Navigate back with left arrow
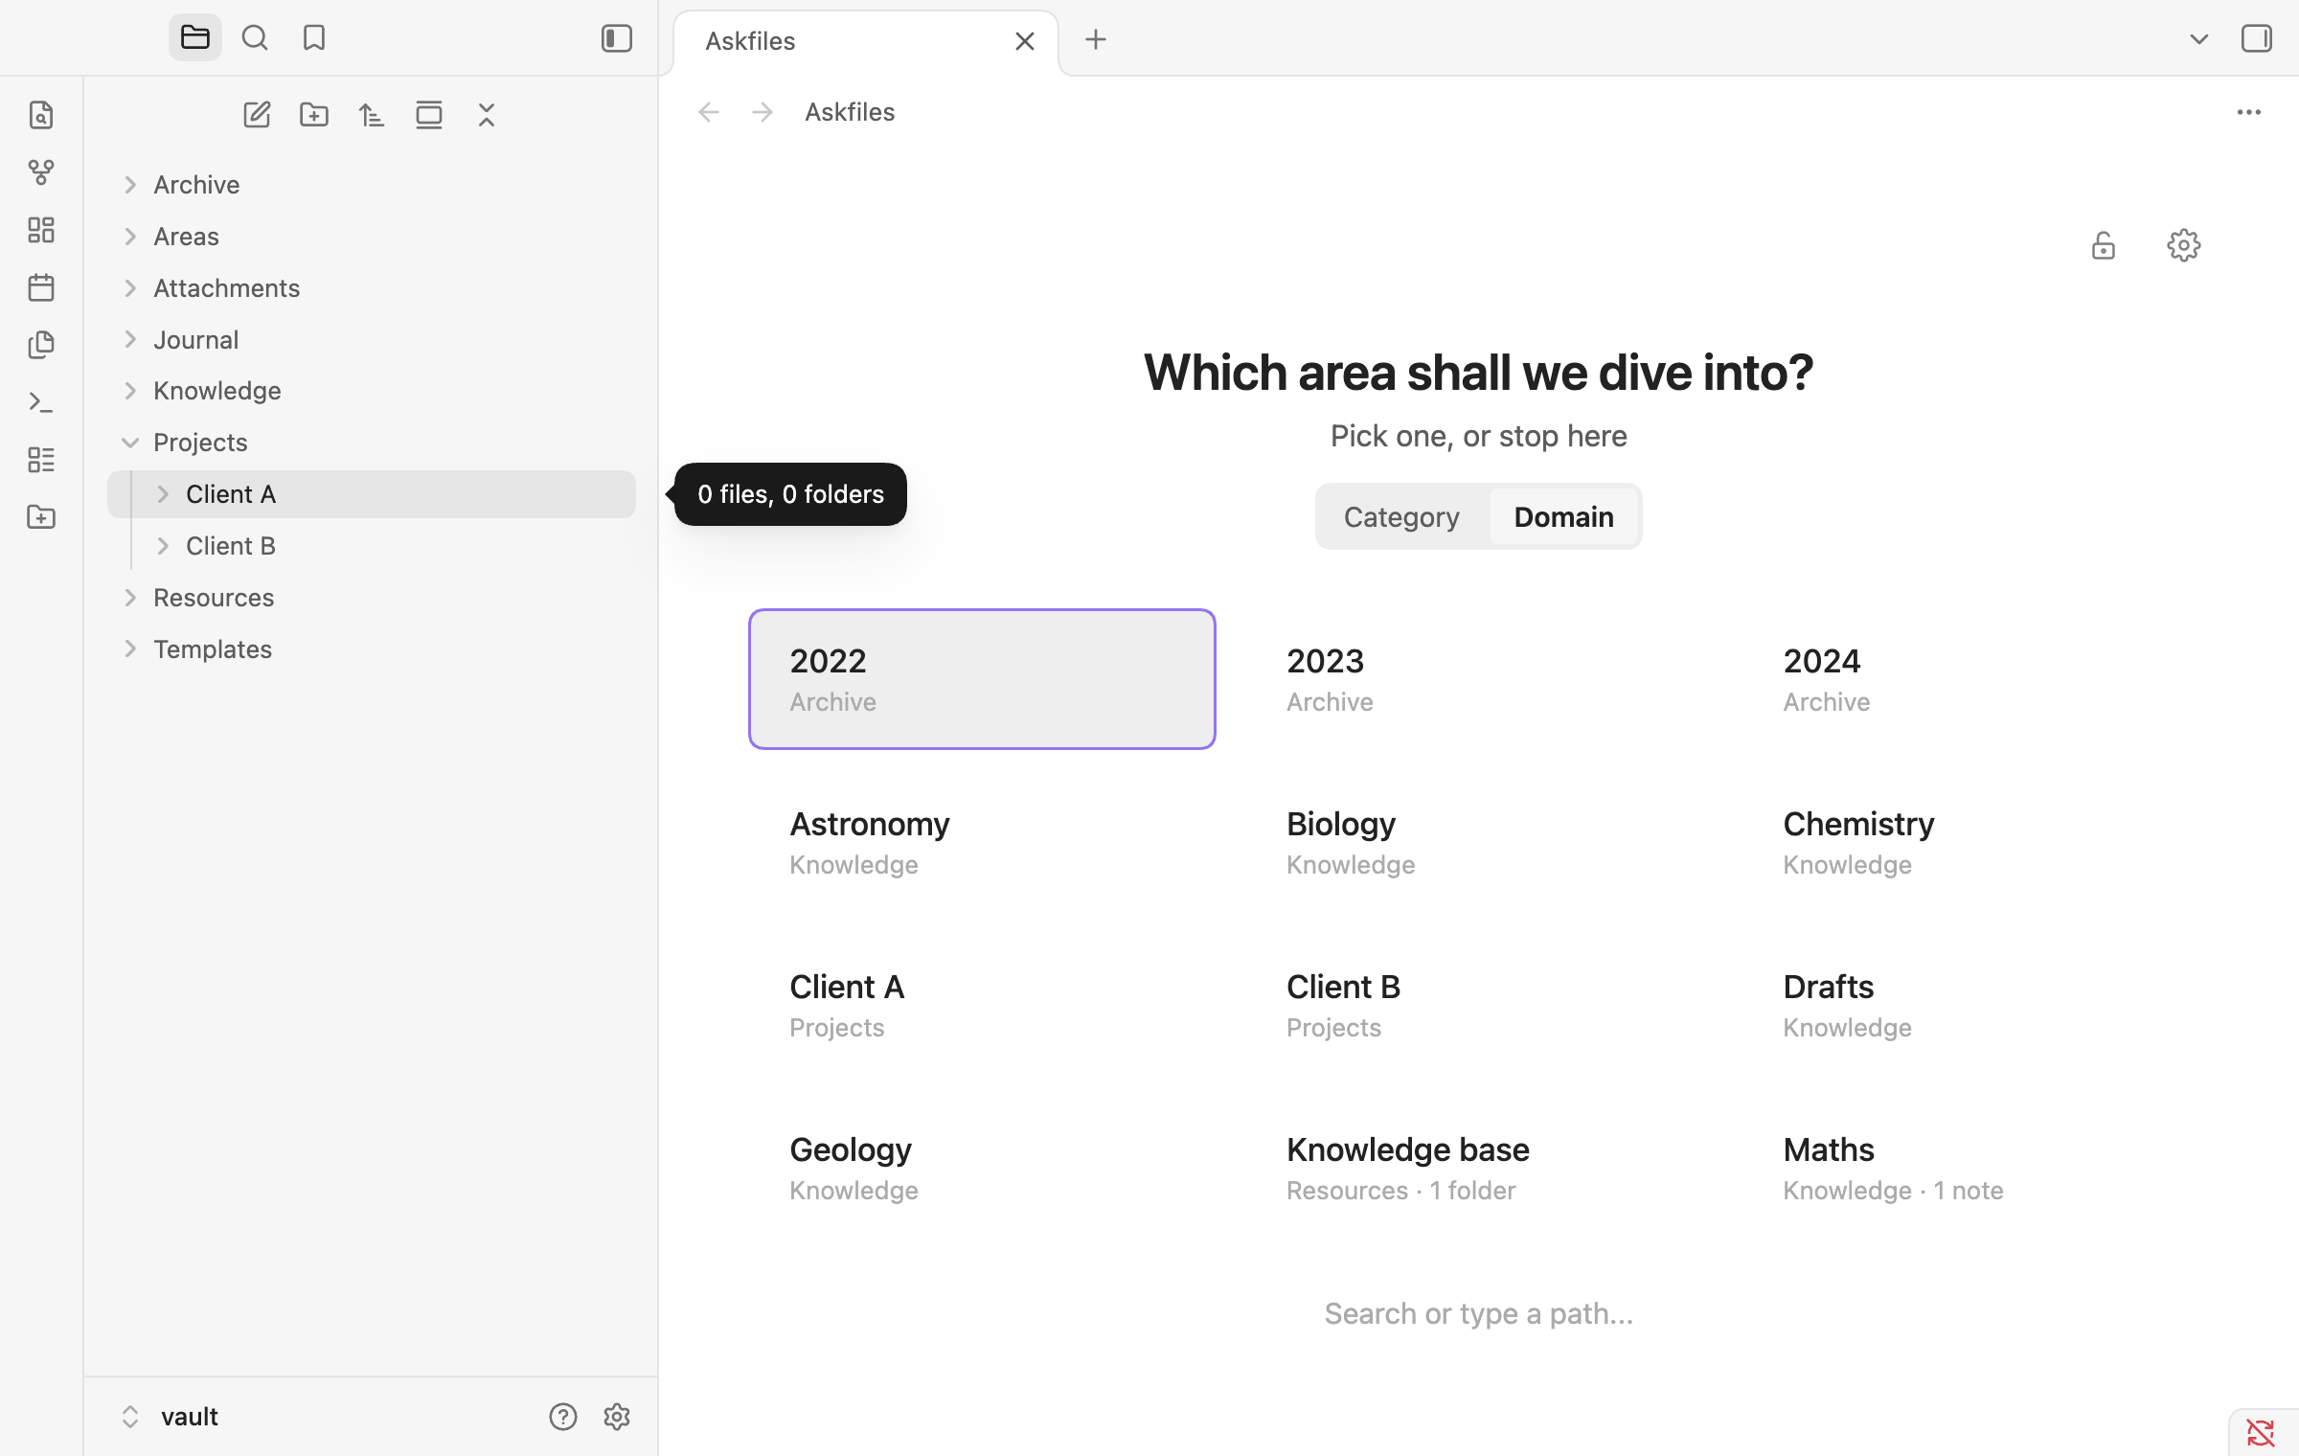Image resolution: width=2299 pixels, height=1456 pixels. tap(709, 112)
